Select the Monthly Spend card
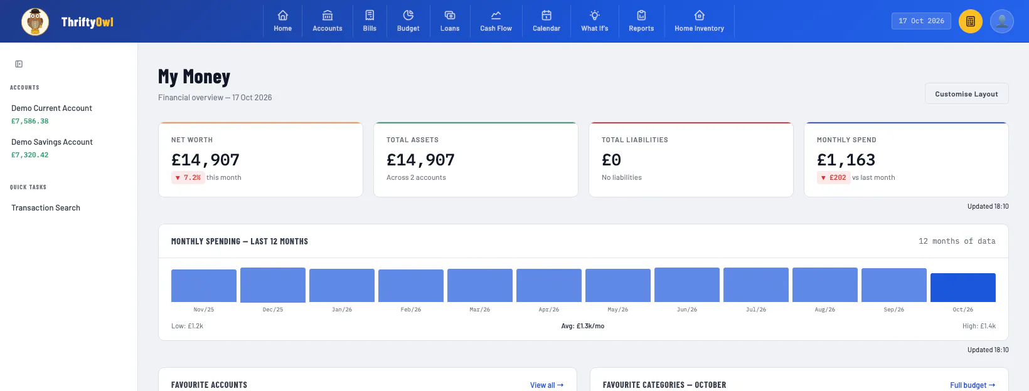Viewport: 1029px width, 391px height. coord(906,160)
